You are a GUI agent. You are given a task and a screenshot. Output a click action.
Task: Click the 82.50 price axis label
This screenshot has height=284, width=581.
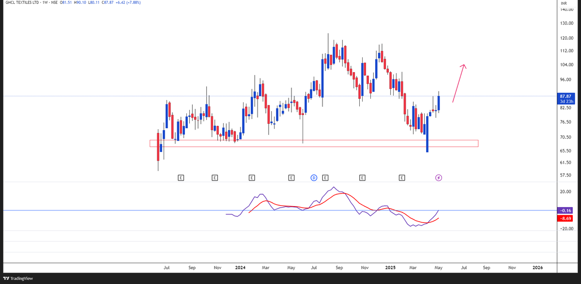(566, 107)
